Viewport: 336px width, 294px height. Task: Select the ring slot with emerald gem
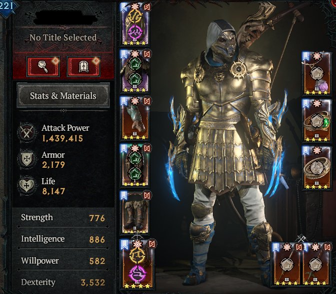[316, 120]
